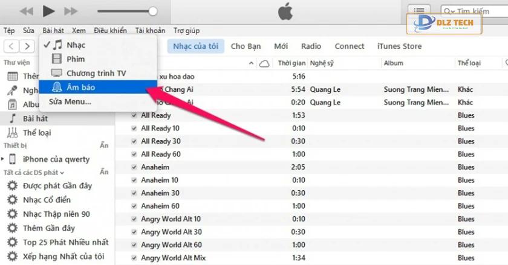Open the Tài khoản menu
Screen dimensions: 508x265
(150, 31)
